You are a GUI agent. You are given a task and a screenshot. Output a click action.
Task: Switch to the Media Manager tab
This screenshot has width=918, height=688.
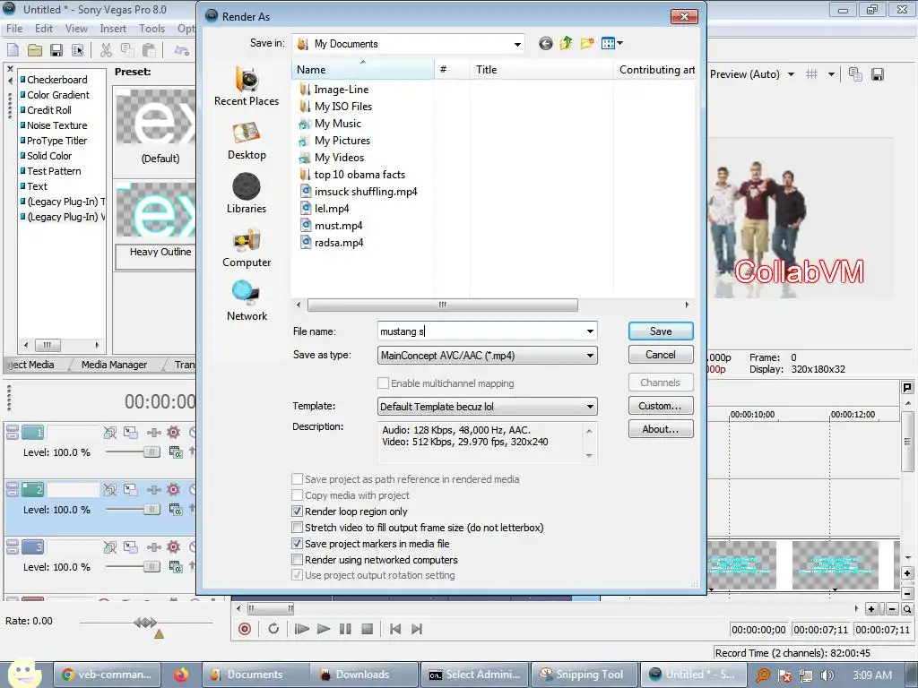[x=114, y=365]
